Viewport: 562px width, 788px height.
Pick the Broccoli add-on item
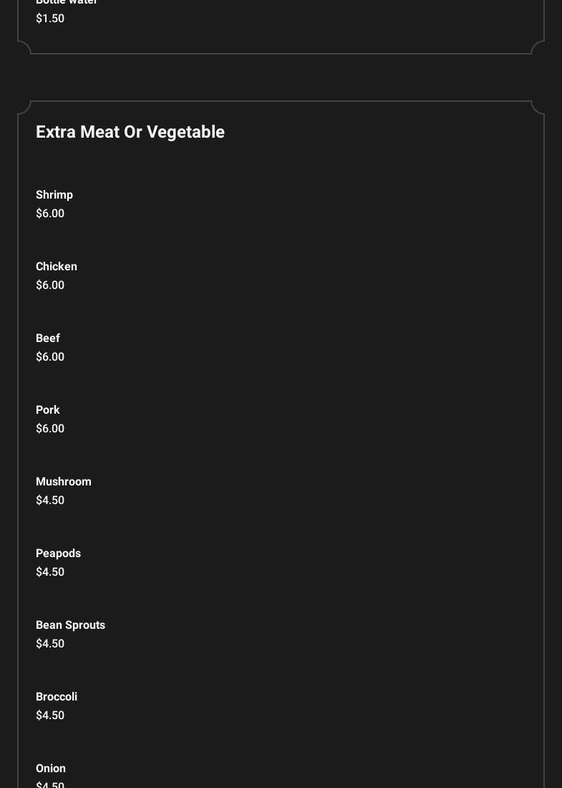pyautogui.click(x=57, y=697)
